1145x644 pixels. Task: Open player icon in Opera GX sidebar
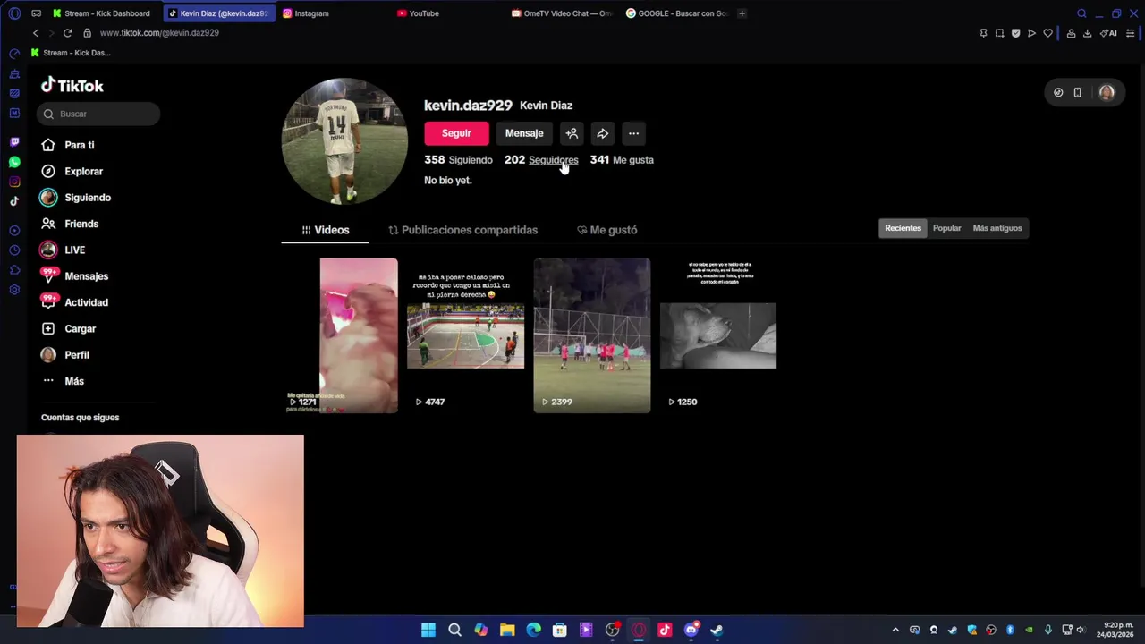pyautogui.click(x=14, y=231)
